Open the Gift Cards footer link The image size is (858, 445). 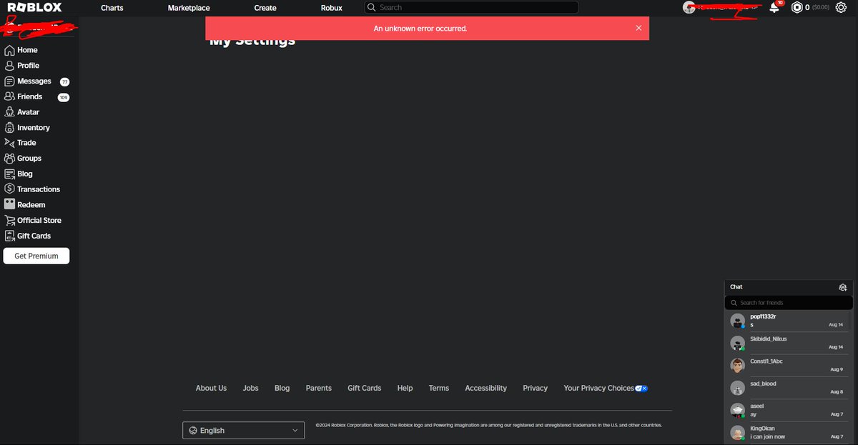365,388
